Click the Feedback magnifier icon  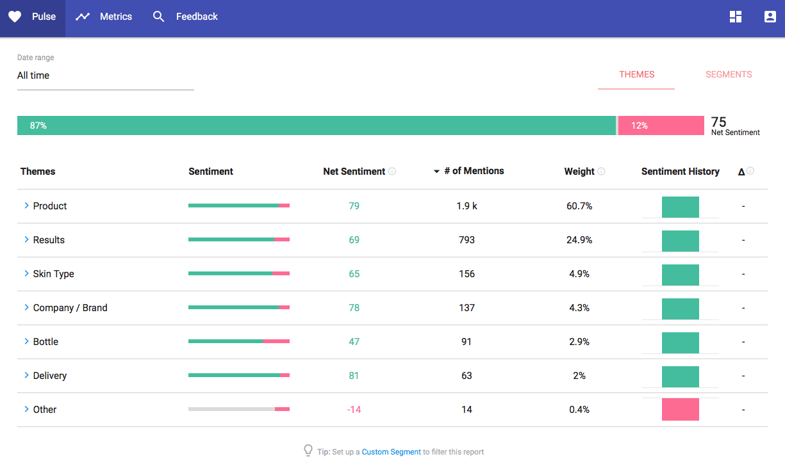point(158,17)
